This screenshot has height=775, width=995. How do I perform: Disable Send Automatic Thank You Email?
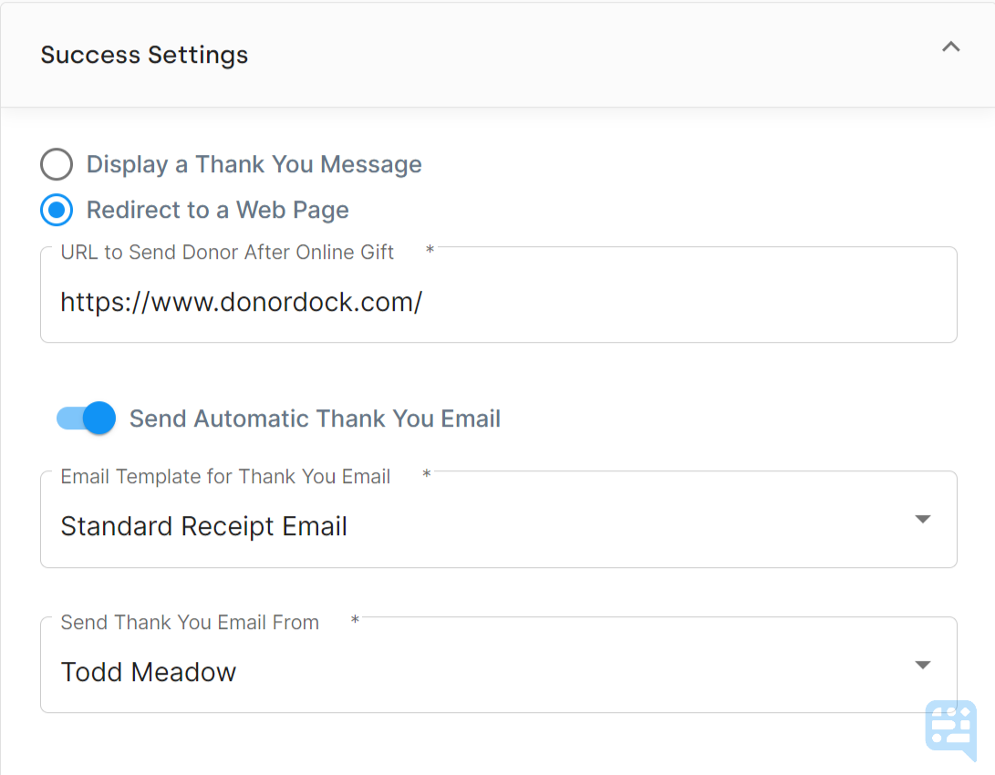coord(85,418)
